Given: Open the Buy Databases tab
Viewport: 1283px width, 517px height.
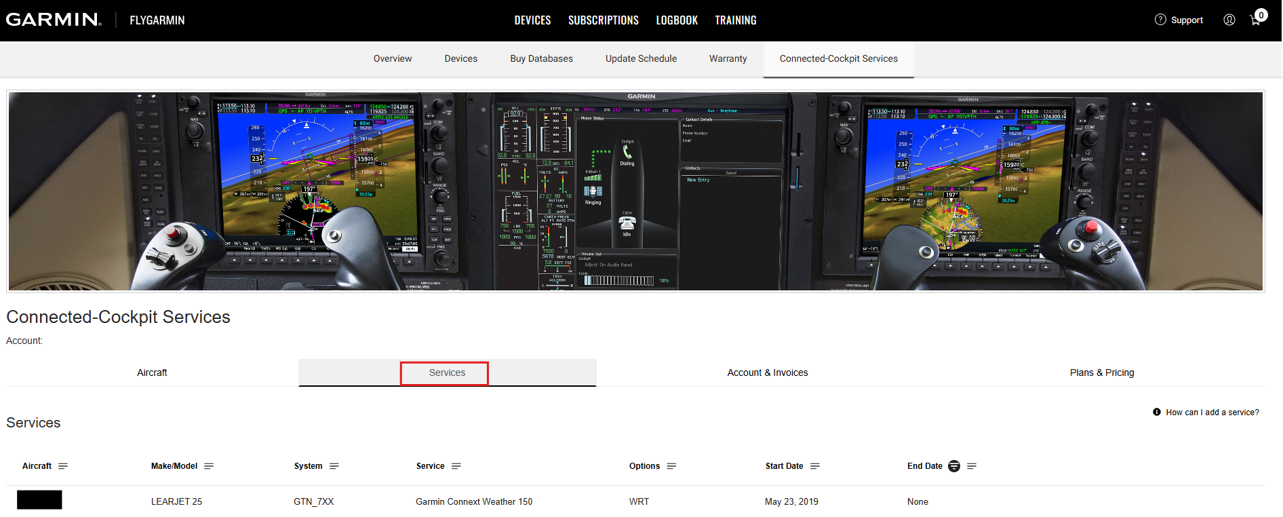Looking at the screenshot, I should (x=542, y=59).
